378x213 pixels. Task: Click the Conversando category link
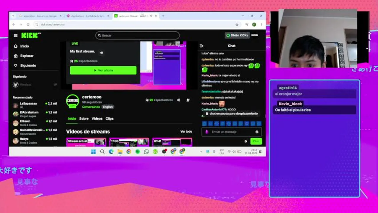(91, 107)
